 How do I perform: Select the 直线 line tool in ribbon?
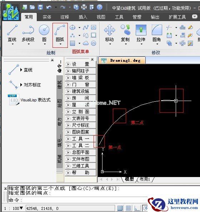[x=12, y=34]
